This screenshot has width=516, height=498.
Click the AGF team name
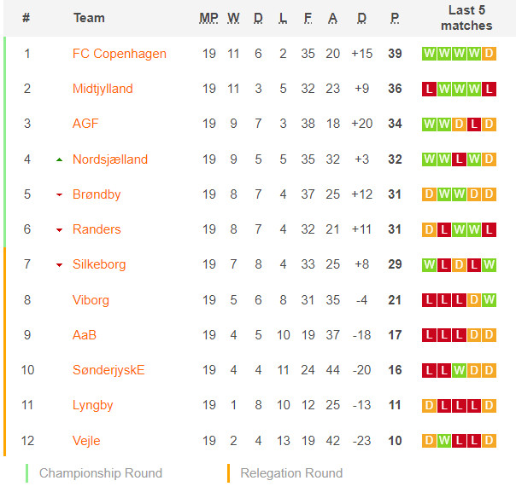85,124
